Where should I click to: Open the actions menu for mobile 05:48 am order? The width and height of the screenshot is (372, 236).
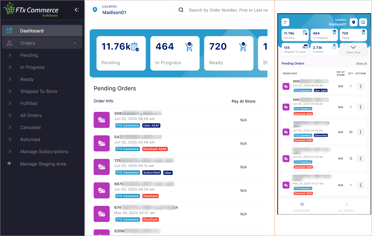coord(360,107)
